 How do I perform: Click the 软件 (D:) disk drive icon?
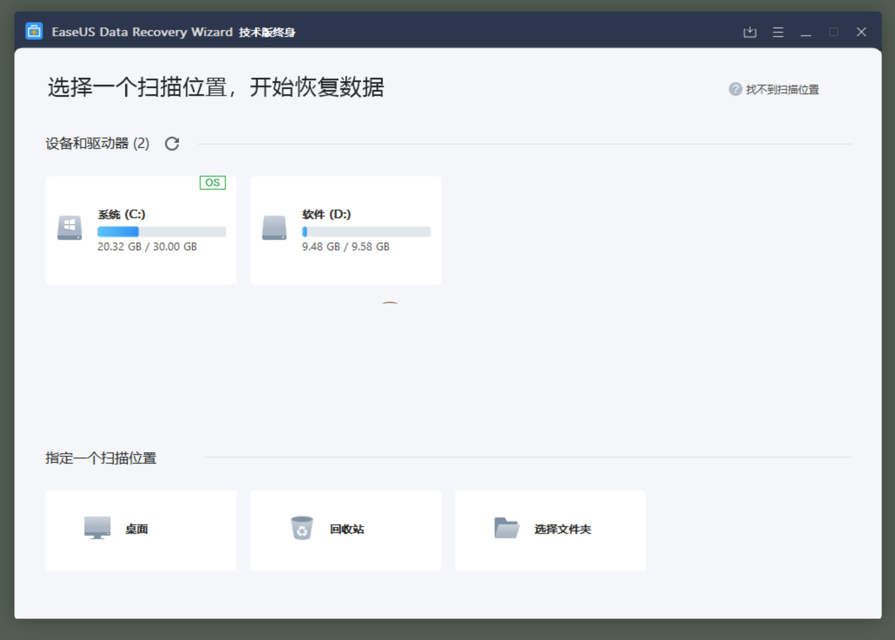point(274,228)
